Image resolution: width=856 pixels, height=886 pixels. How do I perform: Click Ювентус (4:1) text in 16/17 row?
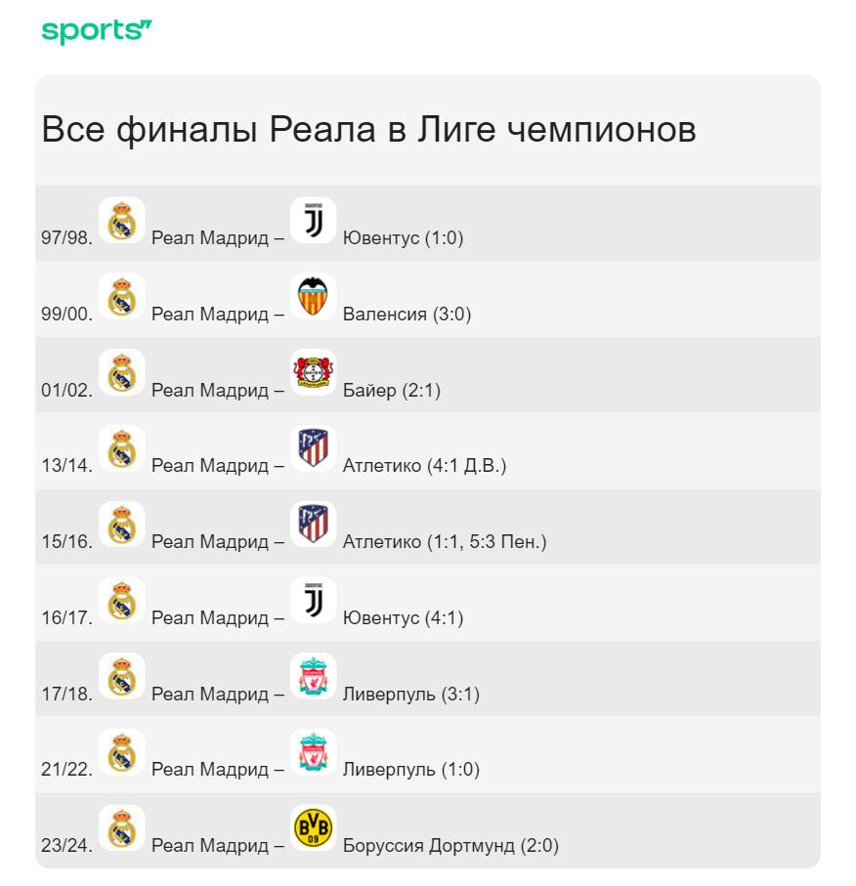(403, 618)
